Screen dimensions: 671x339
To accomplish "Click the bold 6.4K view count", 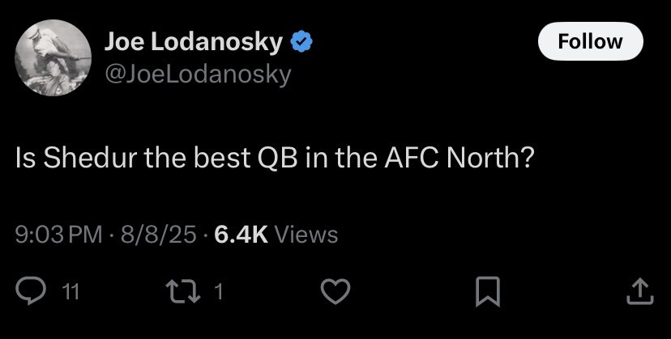I will (x=241, y=235).
